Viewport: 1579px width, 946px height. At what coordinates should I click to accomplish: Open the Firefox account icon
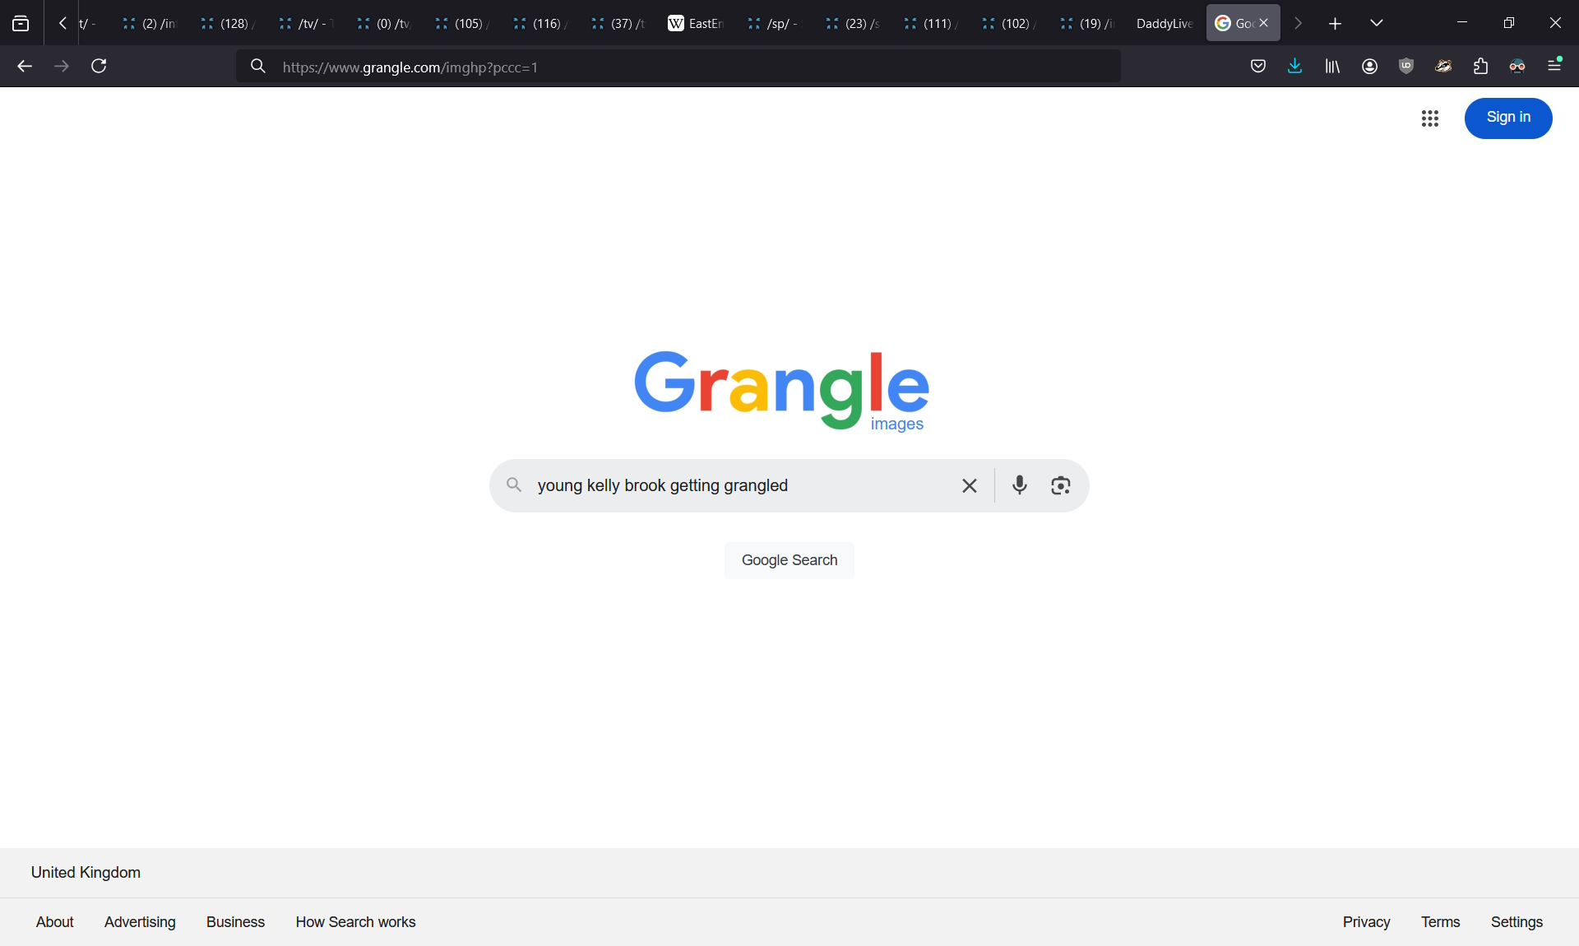1369,66
